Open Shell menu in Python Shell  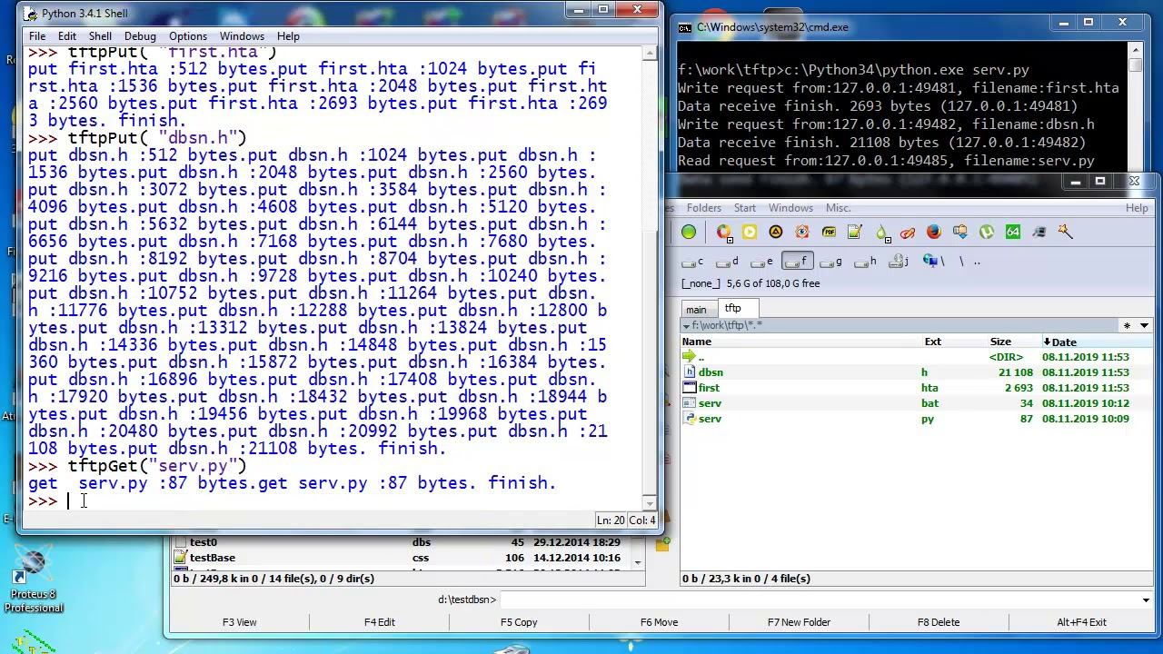pyautogui.click(x=100, y=36)
